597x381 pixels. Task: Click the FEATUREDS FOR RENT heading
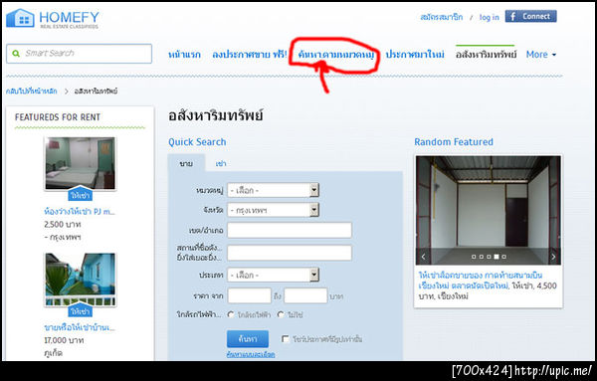(x=58, y=117)
